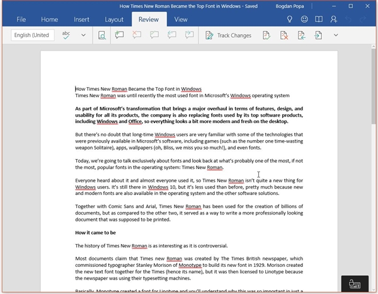This screenshot has height=294, width=378.
Task: Open the Tell Me lightbulb
Action: coord(290,20)
